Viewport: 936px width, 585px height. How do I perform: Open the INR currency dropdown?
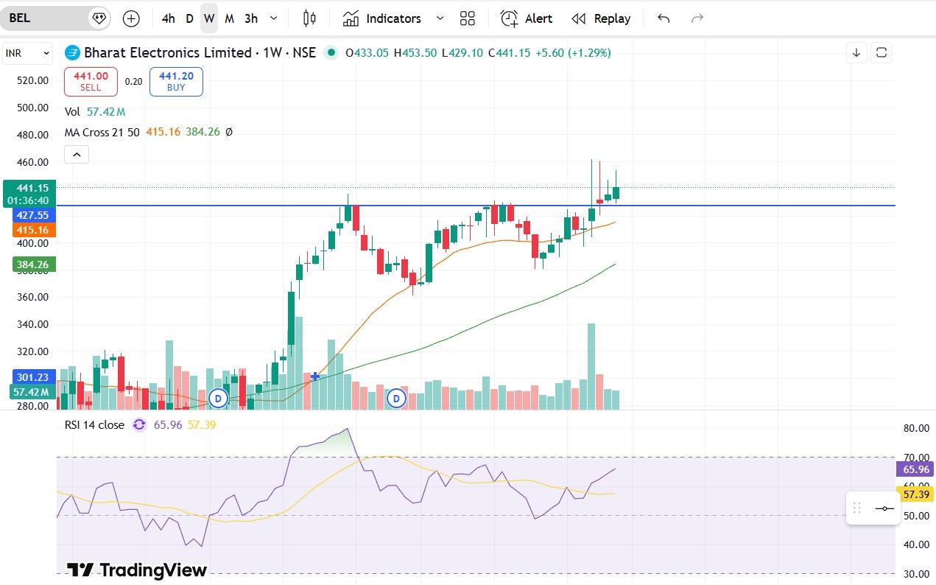(28, 53)
